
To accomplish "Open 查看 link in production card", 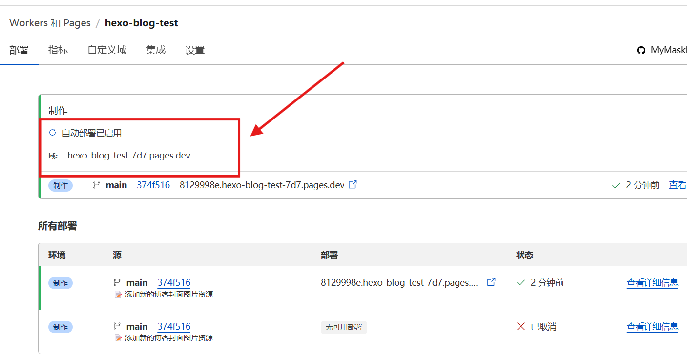I will click(678, 185).
